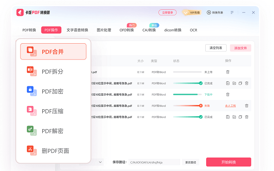Viewport: 274px width, 171px height.
Task: Click the 类型 column header
Action: point(154,61)
